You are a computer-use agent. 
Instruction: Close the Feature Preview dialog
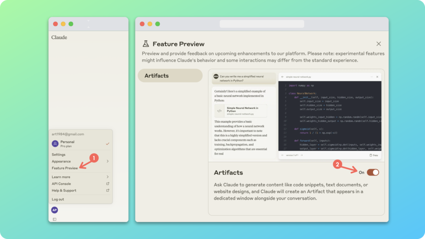tap(379, 44)
